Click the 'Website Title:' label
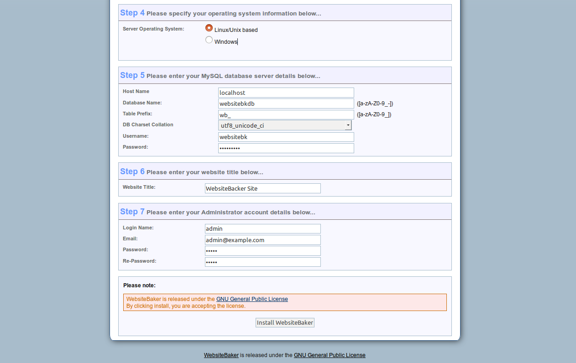Viewport: 576px width, 363px height. click(139, 187)
